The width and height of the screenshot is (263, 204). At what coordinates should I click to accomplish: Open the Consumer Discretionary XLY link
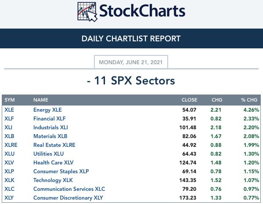[x=68, y=197]
